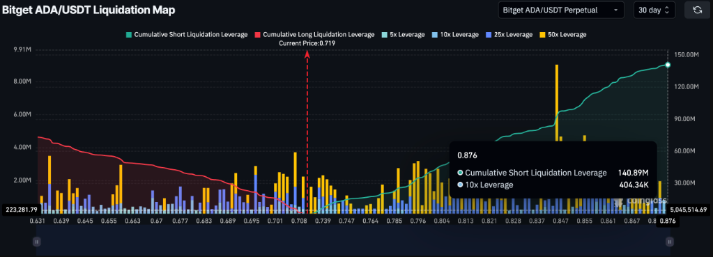Image resolution: width=713 pixels, height=257 pixels.
Task: Click the 0.785 x-axis price label
Action: 394,221
